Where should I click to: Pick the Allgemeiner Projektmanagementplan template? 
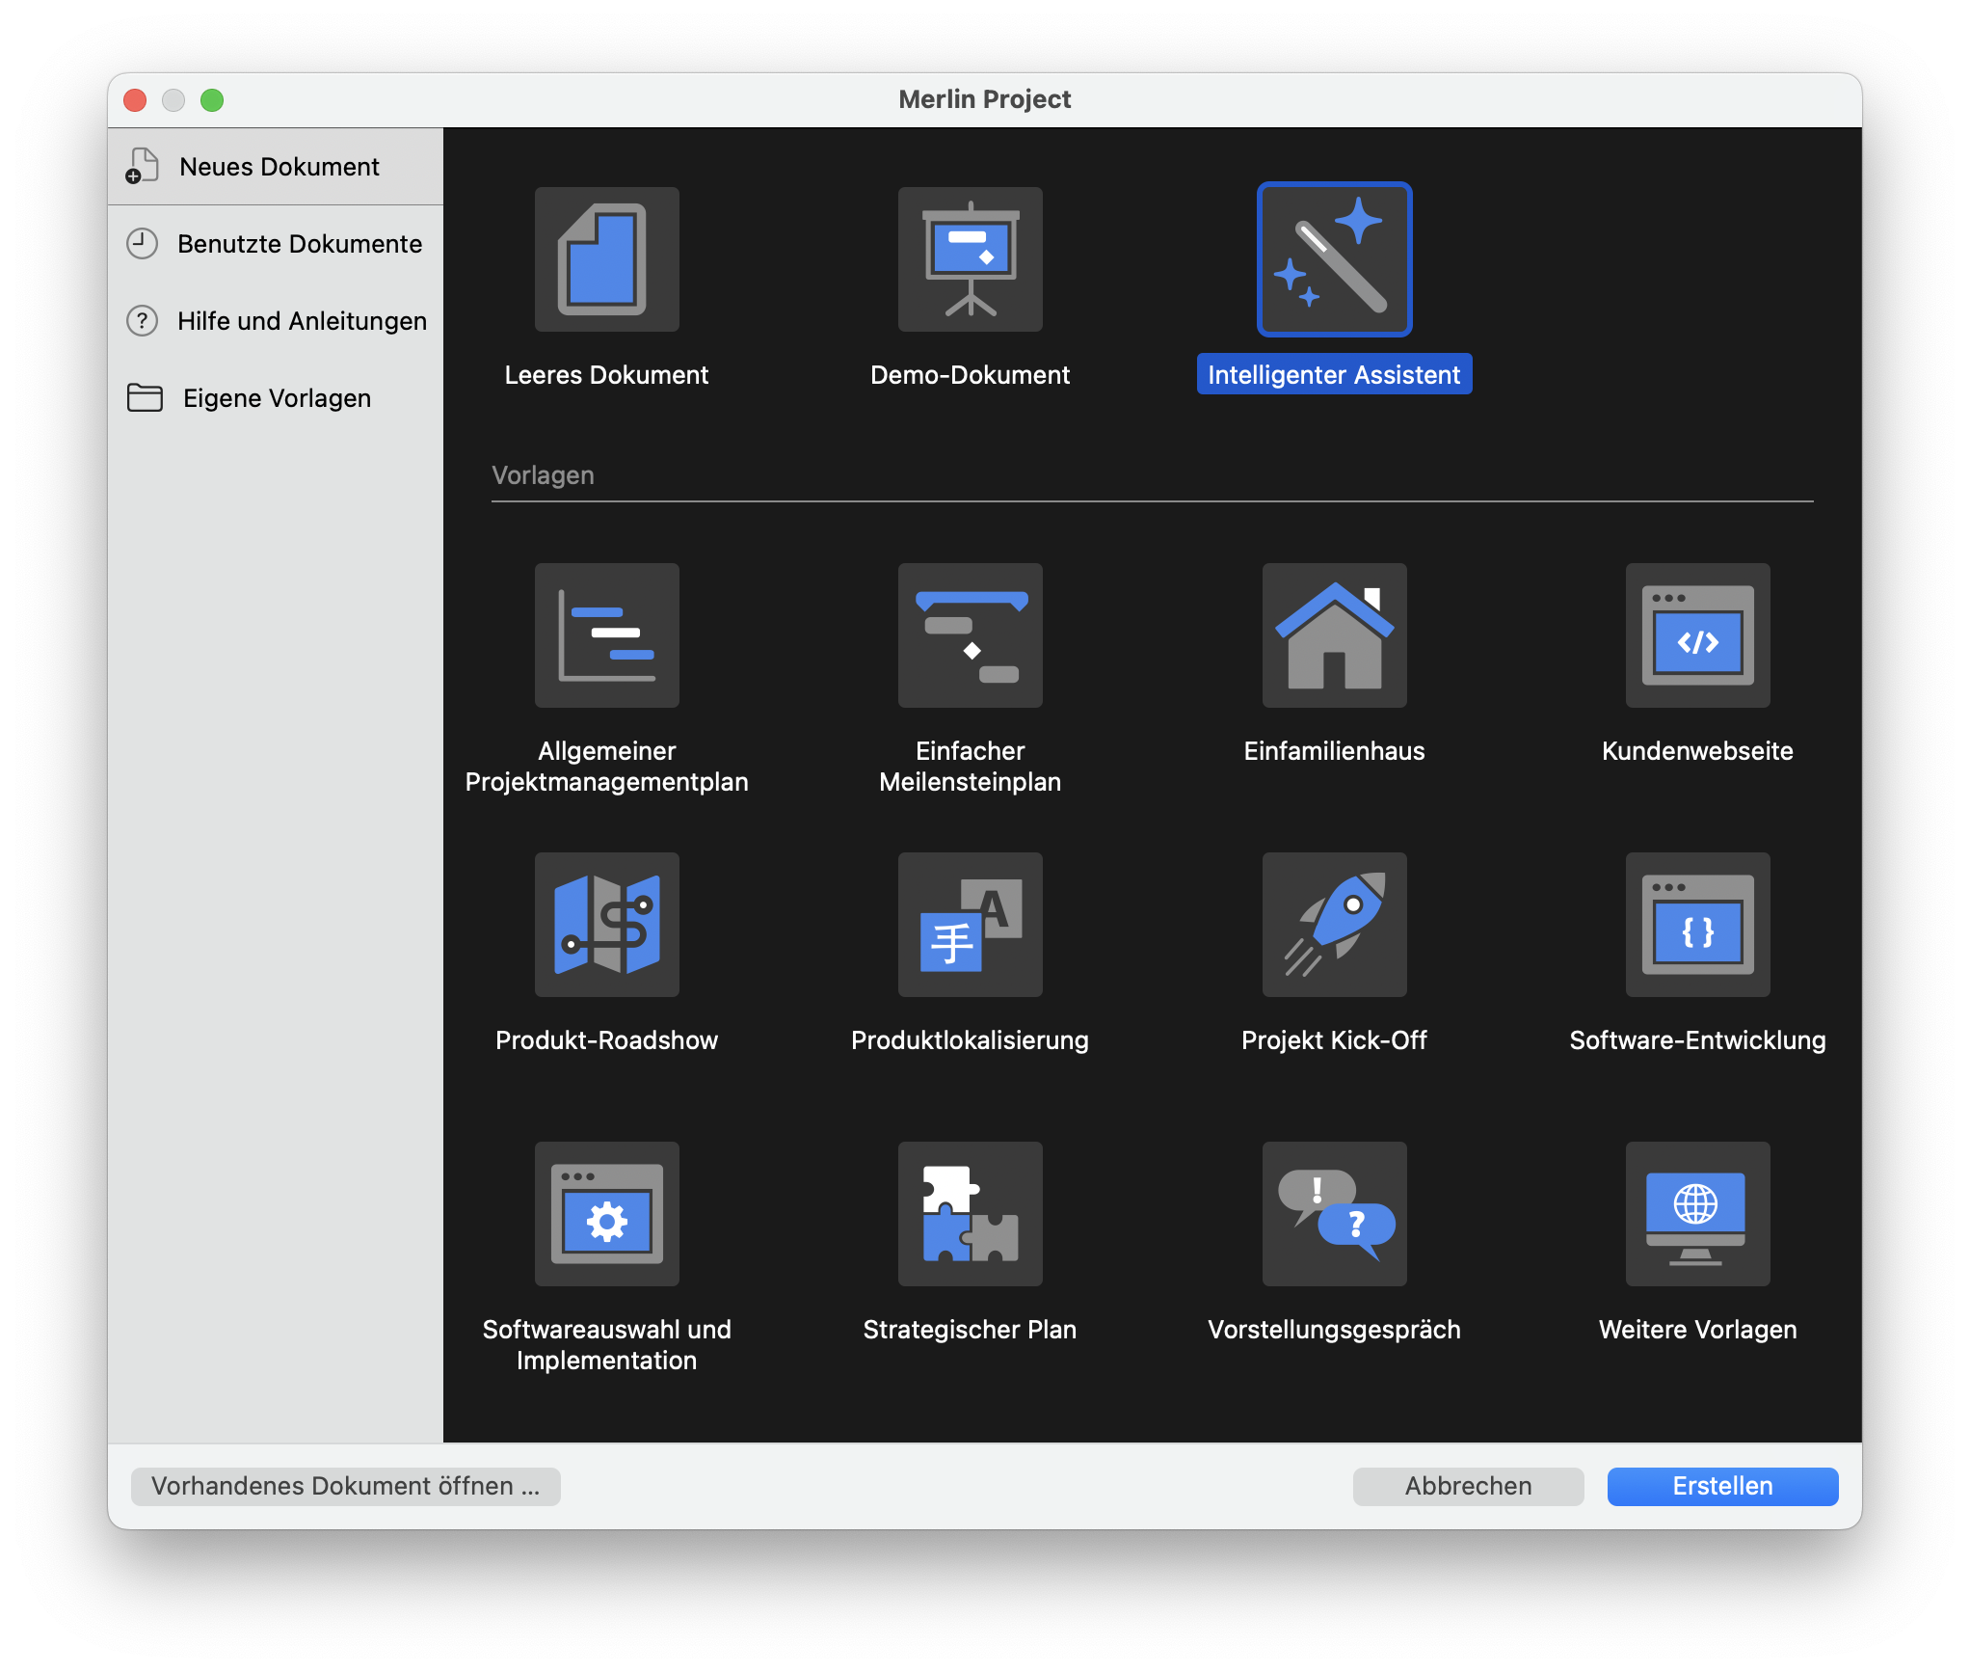606,635
